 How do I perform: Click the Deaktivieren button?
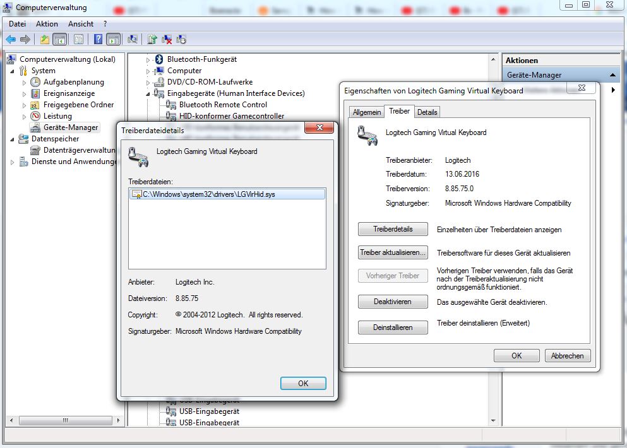(393, 302)
